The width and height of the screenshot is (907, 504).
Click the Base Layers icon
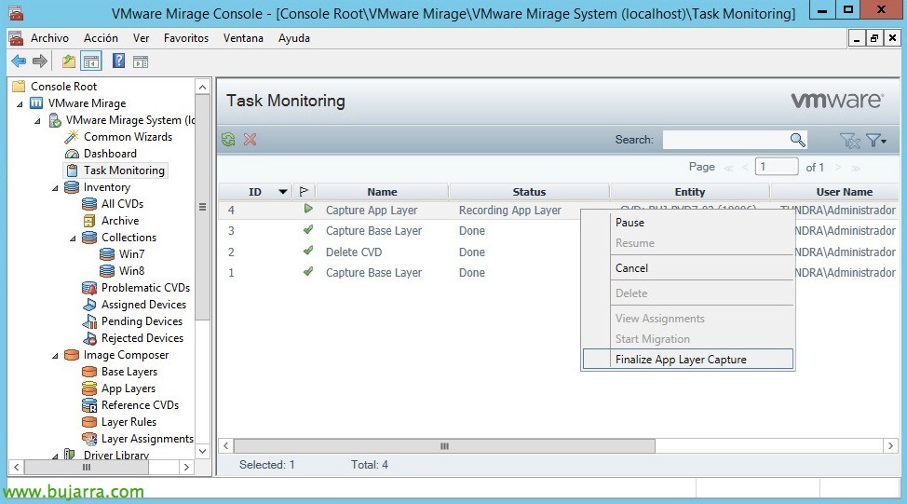(89, 372)
